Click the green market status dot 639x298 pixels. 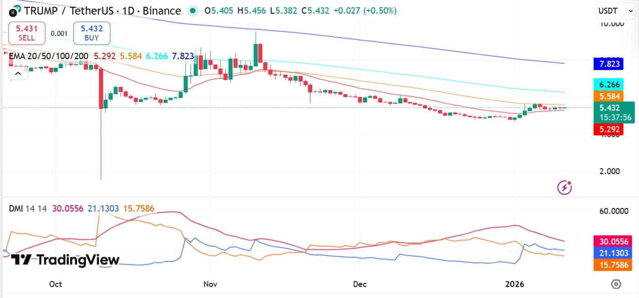pos(193,10)
